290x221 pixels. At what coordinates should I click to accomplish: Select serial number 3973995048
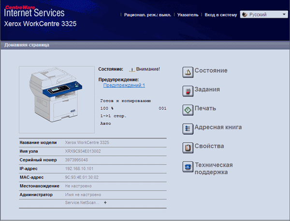tap(76, 160)
